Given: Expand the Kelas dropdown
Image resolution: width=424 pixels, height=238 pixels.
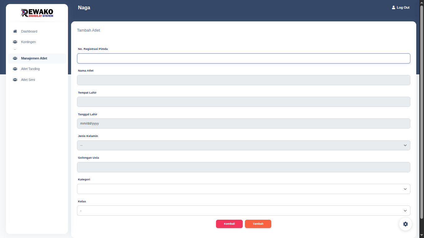Looking at the screenshot, I should click(x=243, y=211).
